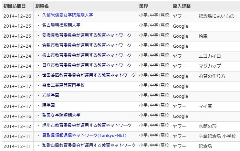Image resolution: width=240 pixels, height=151 pixels.
Task: Click the お箸の作り方 keyword cell
Action: 212,76
